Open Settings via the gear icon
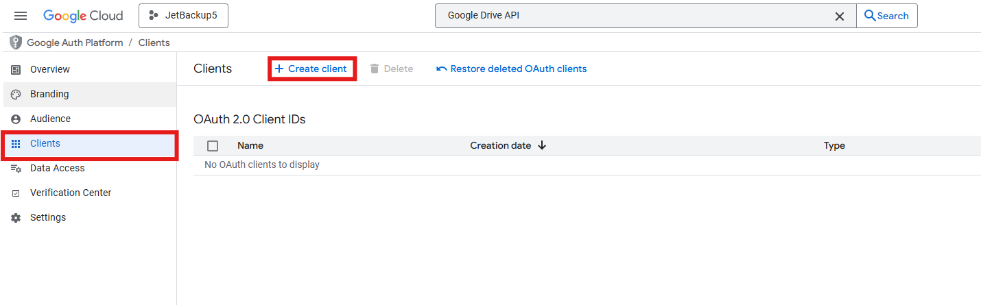The image size is (981, 305). point(16,218)
